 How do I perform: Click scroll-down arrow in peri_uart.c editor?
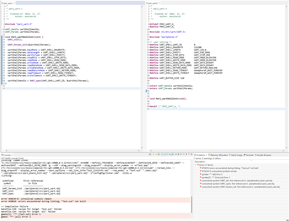click(x=142, y=148)
